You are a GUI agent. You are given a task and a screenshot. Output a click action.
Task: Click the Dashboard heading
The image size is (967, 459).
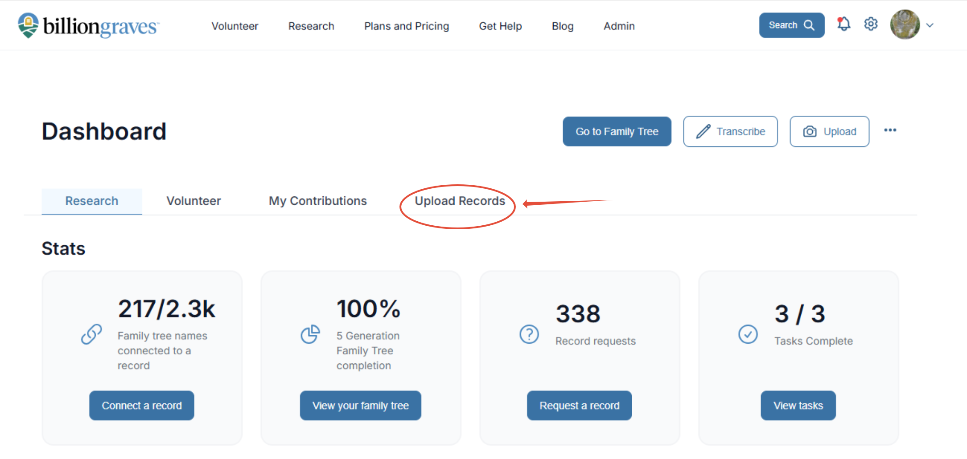pyautogui.click(x=104, y=131)
